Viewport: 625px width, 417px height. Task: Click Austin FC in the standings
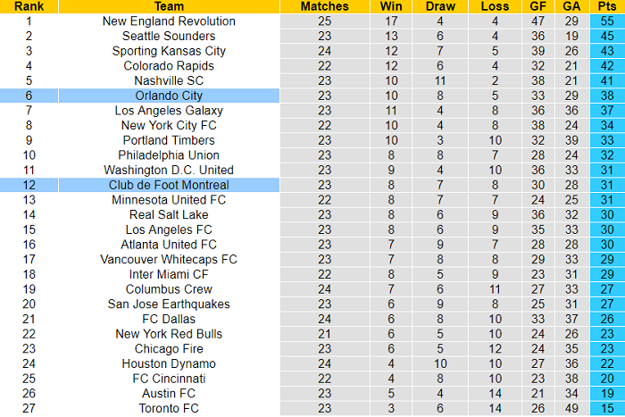tap(169, 393)
